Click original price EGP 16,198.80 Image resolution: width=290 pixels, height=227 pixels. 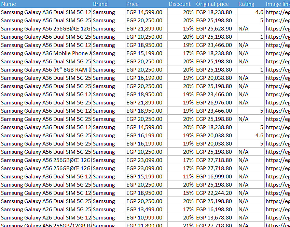coord(216,210)
